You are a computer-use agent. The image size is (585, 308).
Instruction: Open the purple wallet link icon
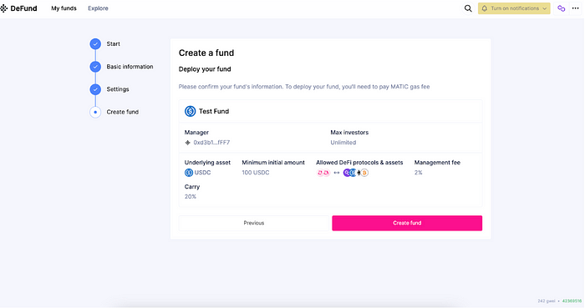tap(561, 8)
